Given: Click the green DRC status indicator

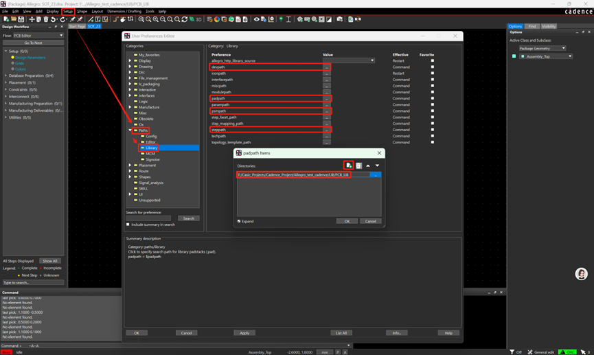Looking at the screenshot, I should 567,352.
